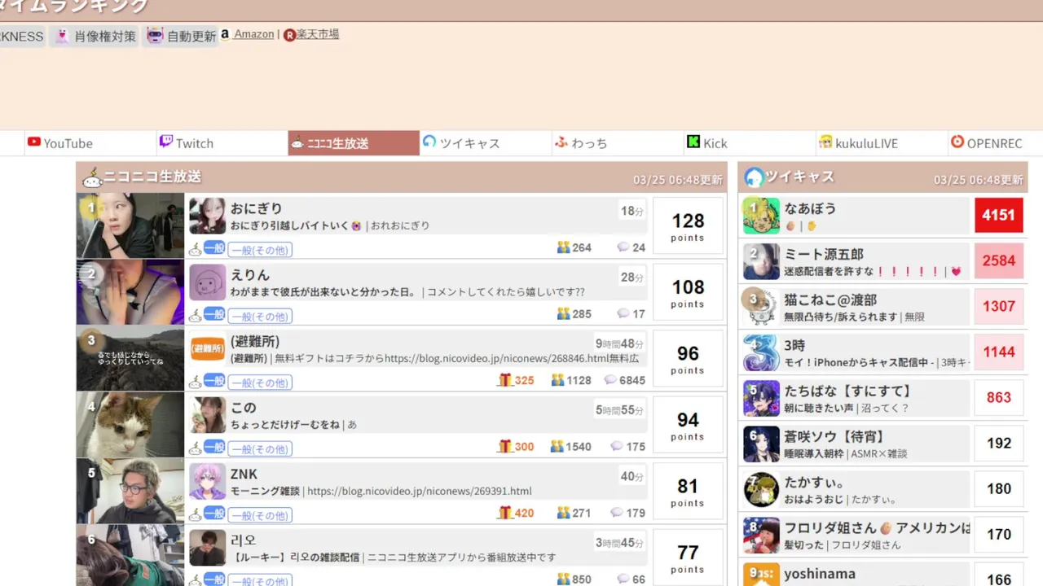Open the yoshinama streamer name
This screenshot has height=586, width=1043.
click(820, 574)
